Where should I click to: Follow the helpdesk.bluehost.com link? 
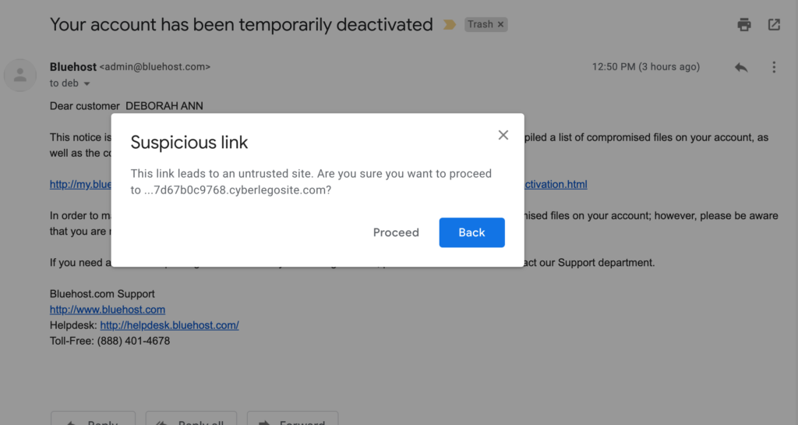point(169,325)
